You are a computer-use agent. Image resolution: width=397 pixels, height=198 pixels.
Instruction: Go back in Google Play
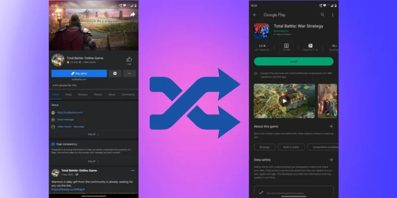[x=255, y=15]
